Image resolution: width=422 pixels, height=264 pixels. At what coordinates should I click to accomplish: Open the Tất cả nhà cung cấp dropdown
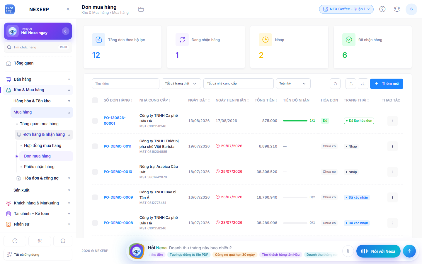[x=239, y=84]
